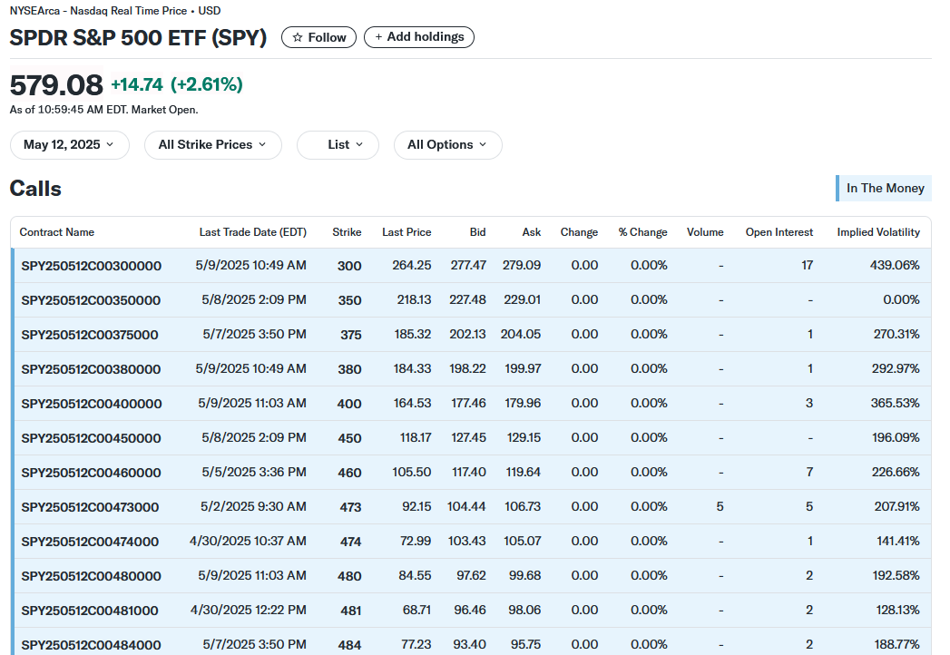Viewport: 950px width, 655px height.
Task: Open contract SPY250512C00481000
Action: pyautogui.click(x=90, y=611)
